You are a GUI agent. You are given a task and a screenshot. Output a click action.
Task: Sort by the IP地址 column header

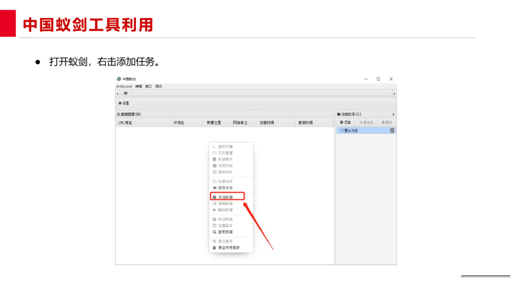click(x=187, y=123)
